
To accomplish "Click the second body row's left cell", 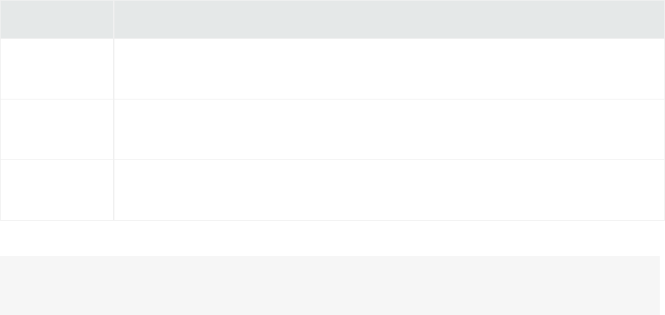I will (56, 129).
